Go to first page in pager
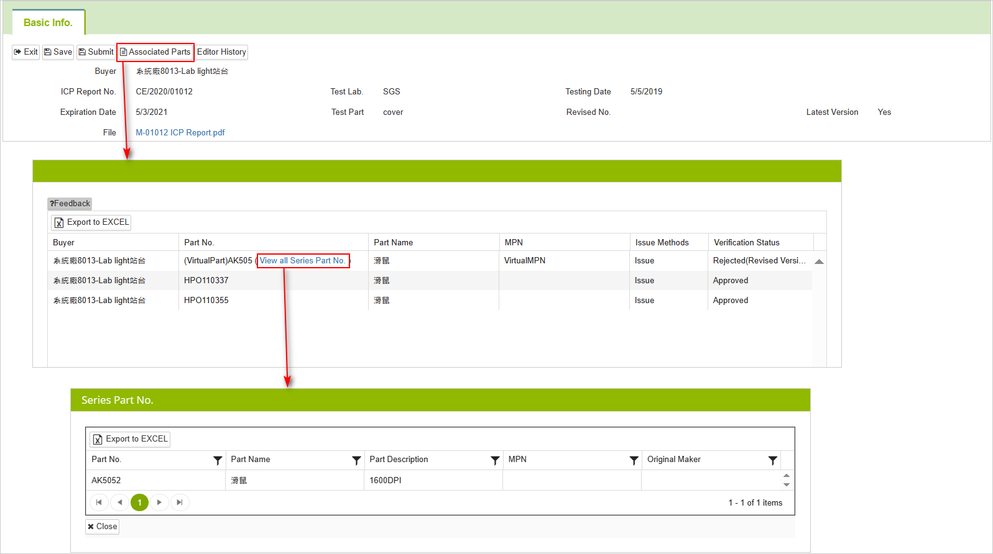The height and width of the screenshot is (554, 993). pyautogui.click(x=99, y=502)
